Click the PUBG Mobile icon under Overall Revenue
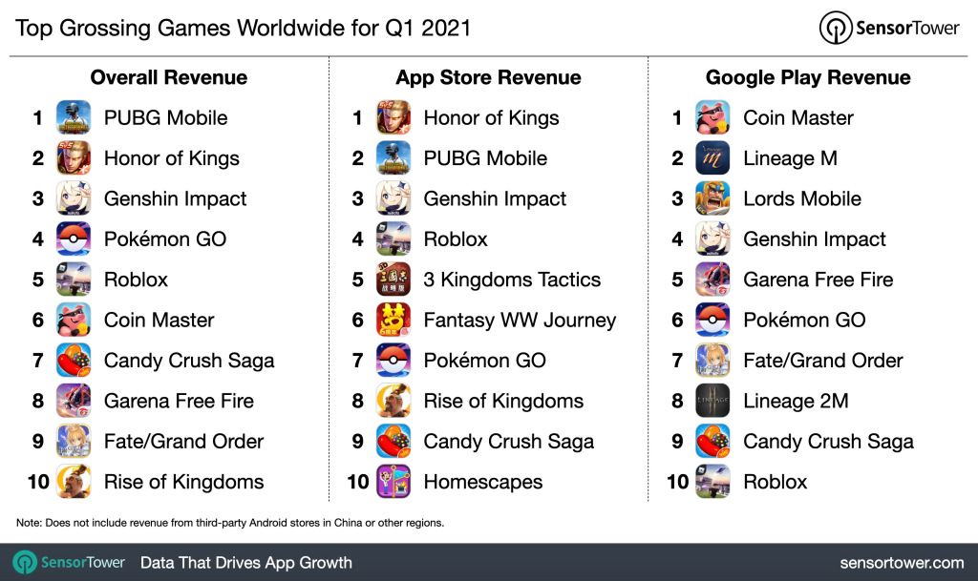Screen dimensions: 978x581 (x=74, y=118)
